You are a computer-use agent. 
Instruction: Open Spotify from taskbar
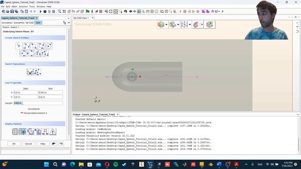click(x=116, y=164)
